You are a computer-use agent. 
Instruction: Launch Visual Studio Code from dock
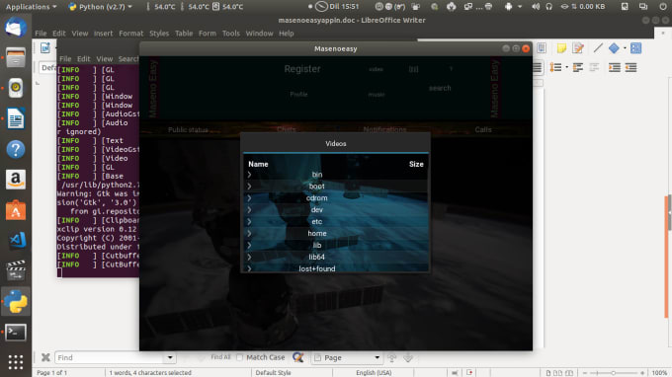click(16, 240)
